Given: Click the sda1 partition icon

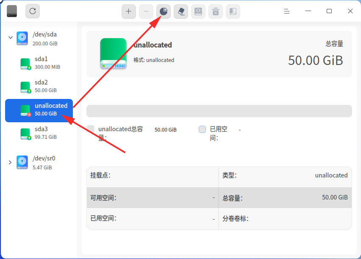Looking at the screenshot, I should (25, 64).
